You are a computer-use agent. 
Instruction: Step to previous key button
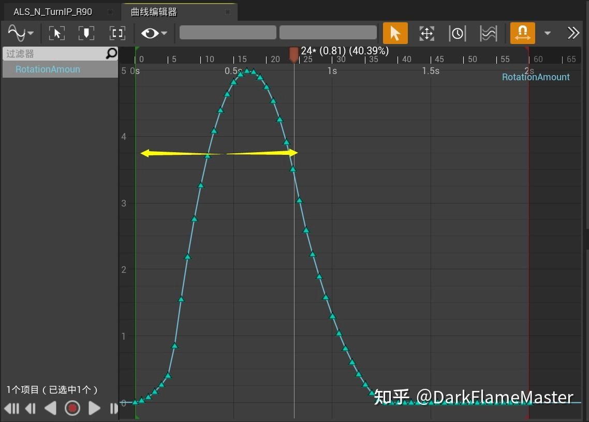point(31,409)
